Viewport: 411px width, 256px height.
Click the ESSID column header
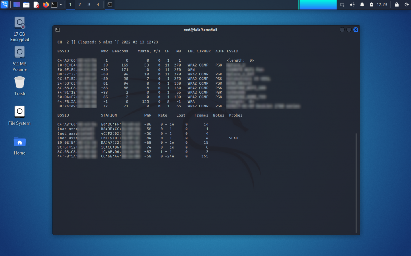click(232, 51)
